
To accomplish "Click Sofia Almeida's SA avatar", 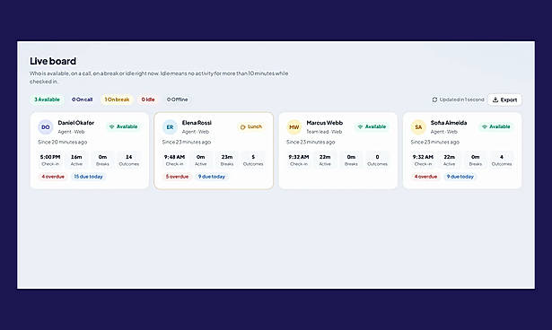I will [x=418, y=127].
